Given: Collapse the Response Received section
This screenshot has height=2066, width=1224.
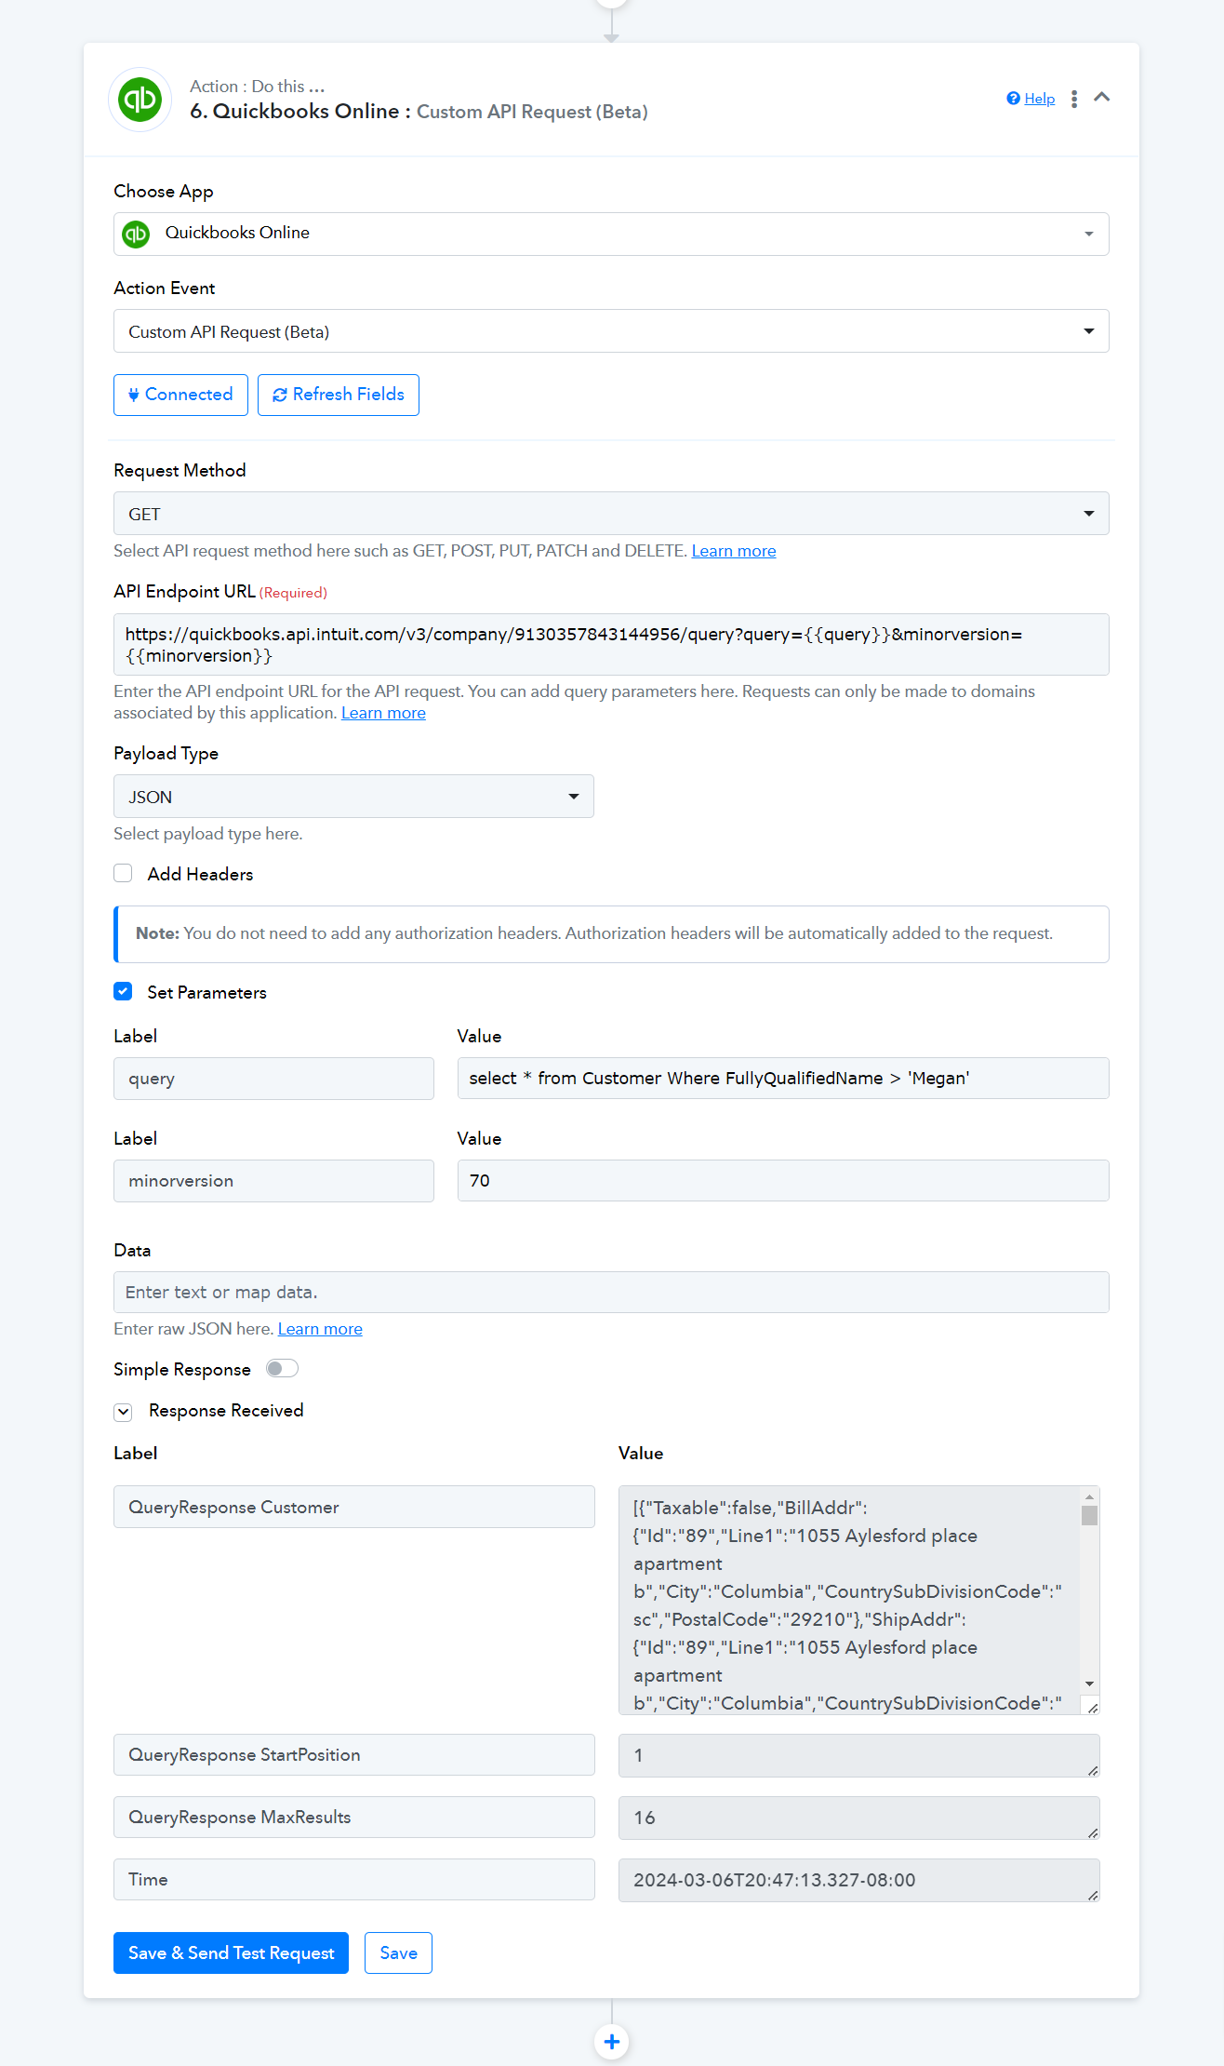Looking at the screenshot, I should pyautogui.click(x=123, y=1412).
